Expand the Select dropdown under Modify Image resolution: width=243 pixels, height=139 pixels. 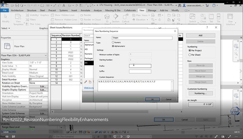(6, 28)
